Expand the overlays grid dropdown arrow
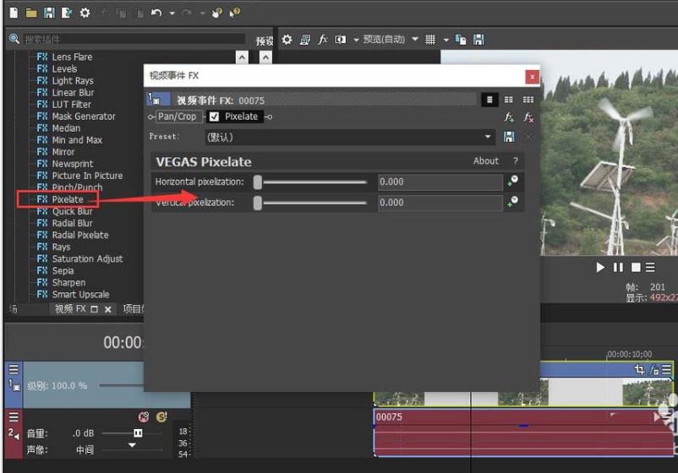This screenshot has height=473, width=678. point(446,41)
